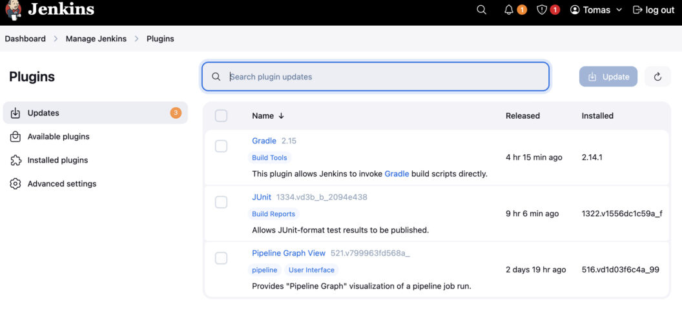Click notification count badge 1 on bell

(x=522, y=10)
